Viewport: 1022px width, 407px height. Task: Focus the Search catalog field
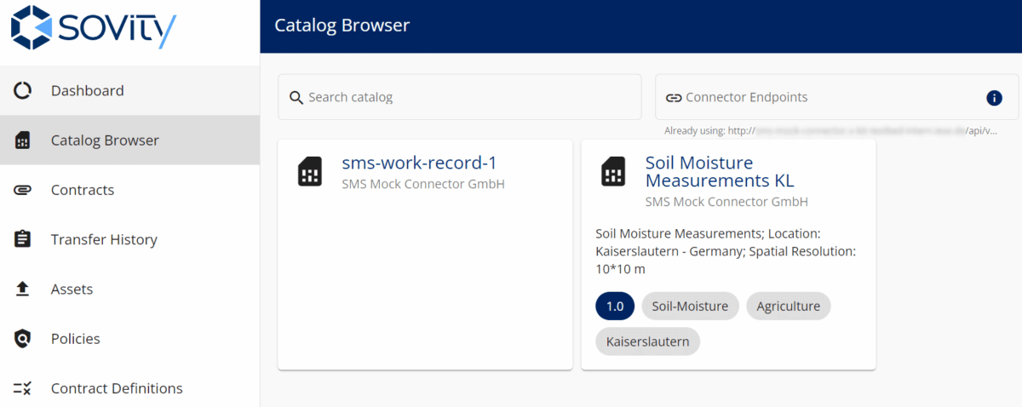point(460,97)
